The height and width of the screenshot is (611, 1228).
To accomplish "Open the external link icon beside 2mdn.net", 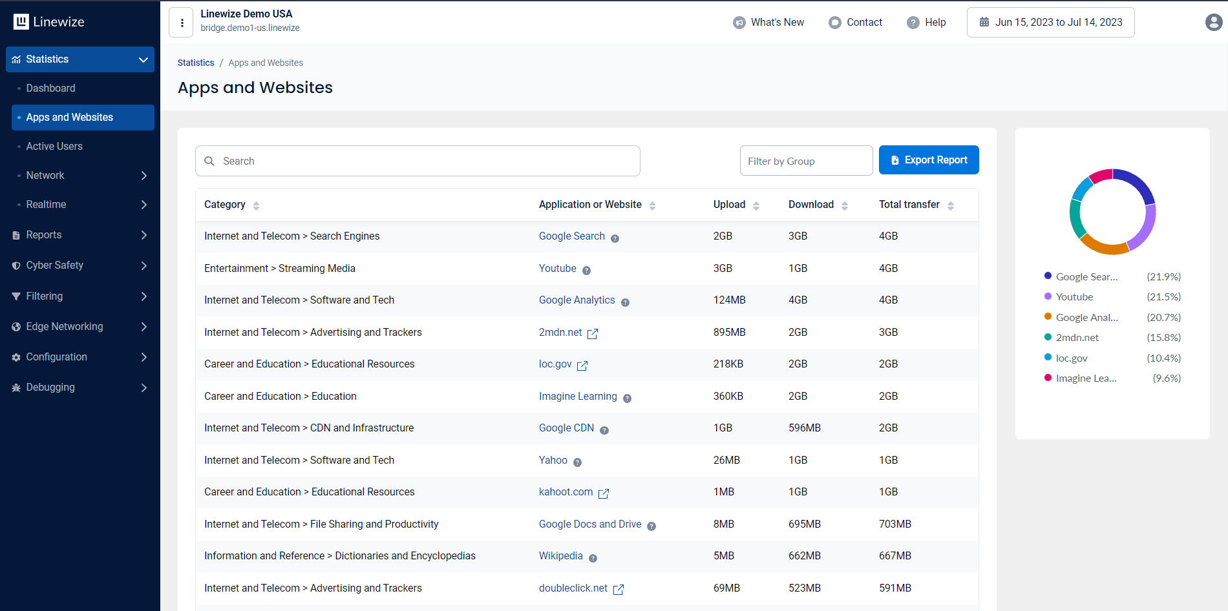I will click(592, 333).
